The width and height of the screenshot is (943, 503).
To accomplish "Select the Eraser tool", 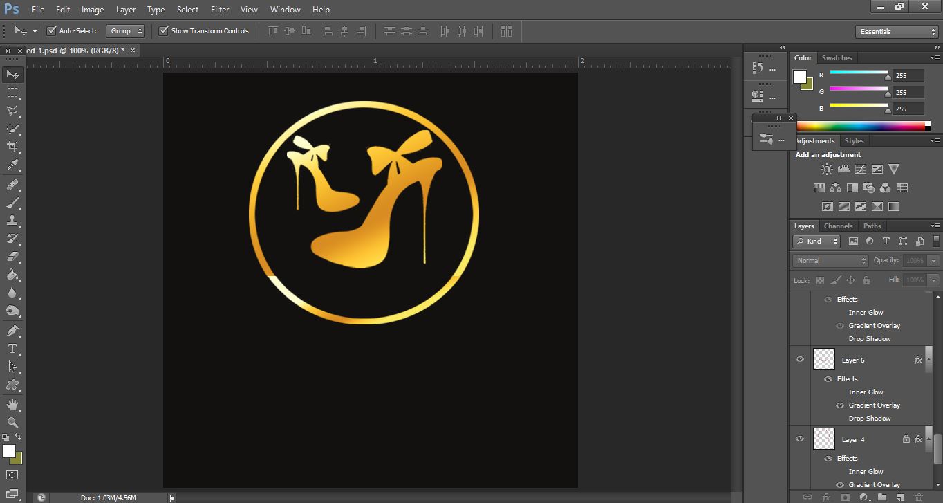I will click(12, 257).
